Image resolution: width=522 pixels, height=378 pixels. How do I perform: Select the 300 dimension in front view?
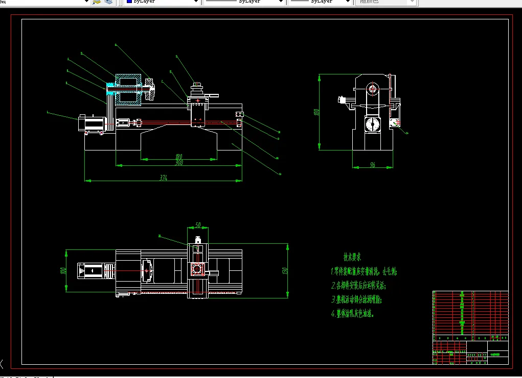(x=179, y=163)
